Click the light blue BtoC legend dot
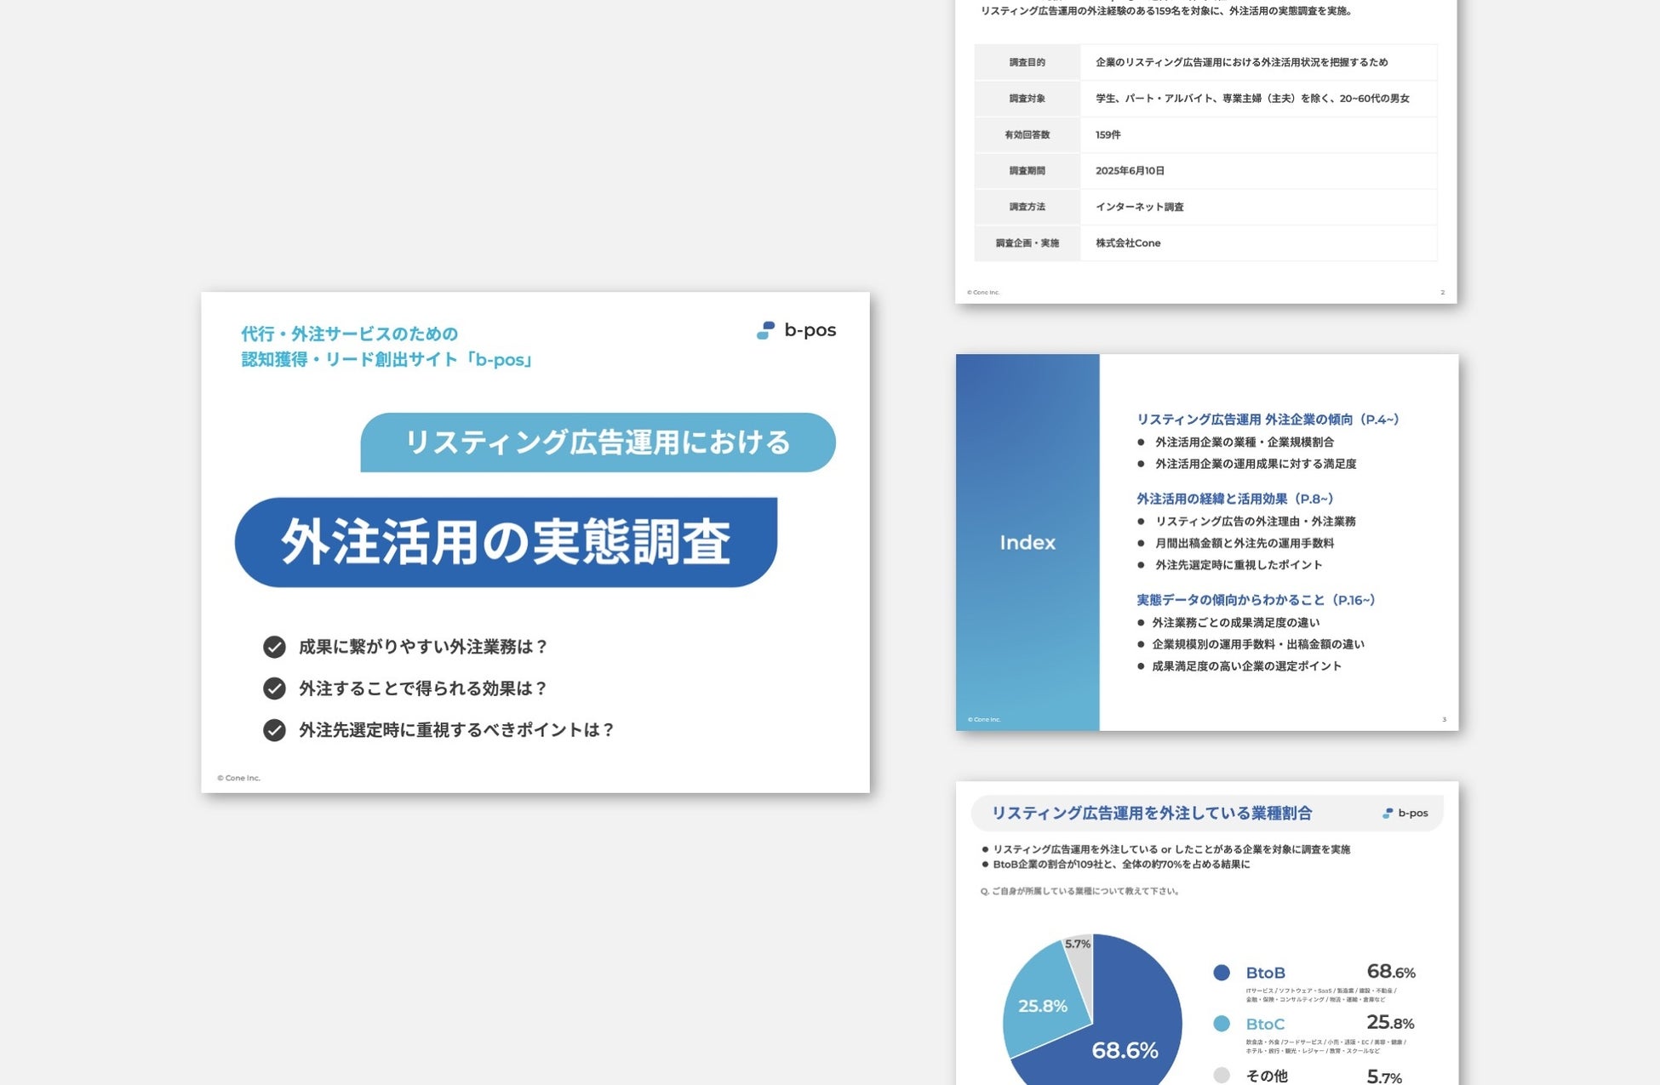This screenshot has height=1085, width=1660. tap(1222, 1024)
